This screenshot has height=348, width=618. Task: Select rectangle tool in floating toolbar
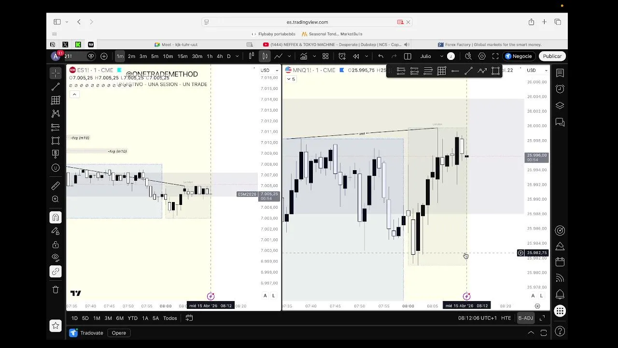tap(495, 71)
